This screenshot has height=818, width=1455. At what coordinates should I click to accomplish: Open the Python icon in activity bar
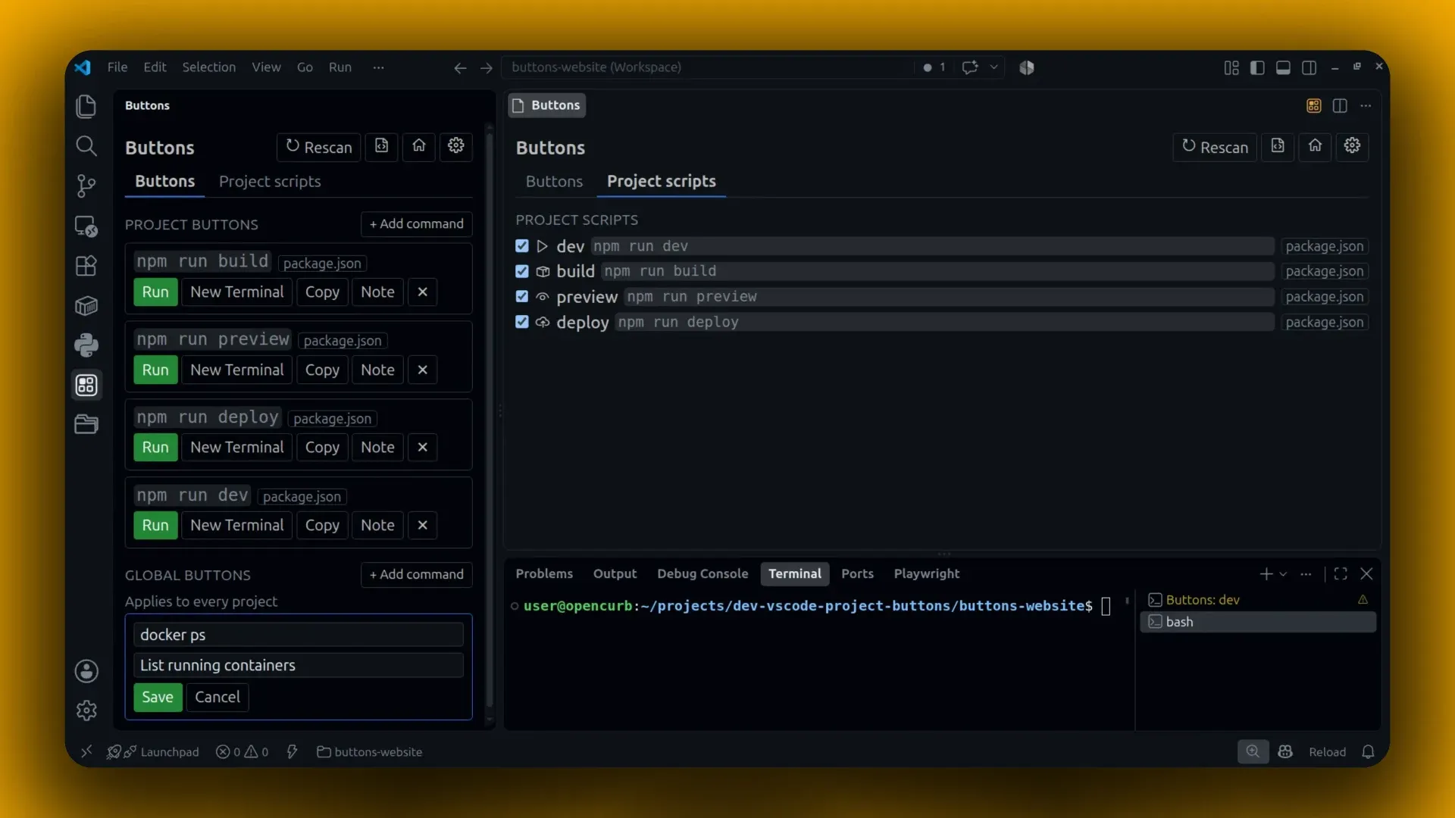point(86,345)
